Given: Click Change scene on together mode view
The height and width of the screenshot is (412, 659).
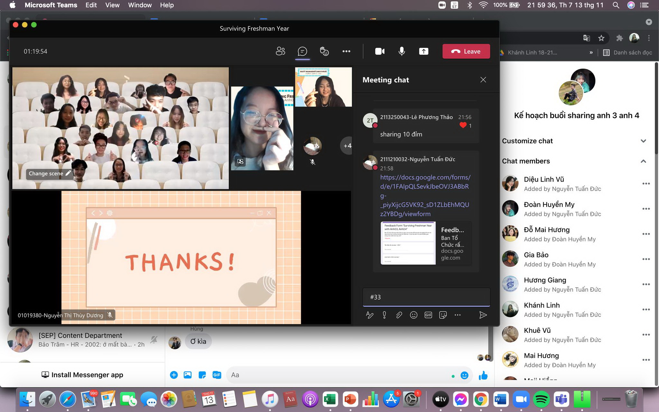Looking at the screenshot, I should 50,173.
